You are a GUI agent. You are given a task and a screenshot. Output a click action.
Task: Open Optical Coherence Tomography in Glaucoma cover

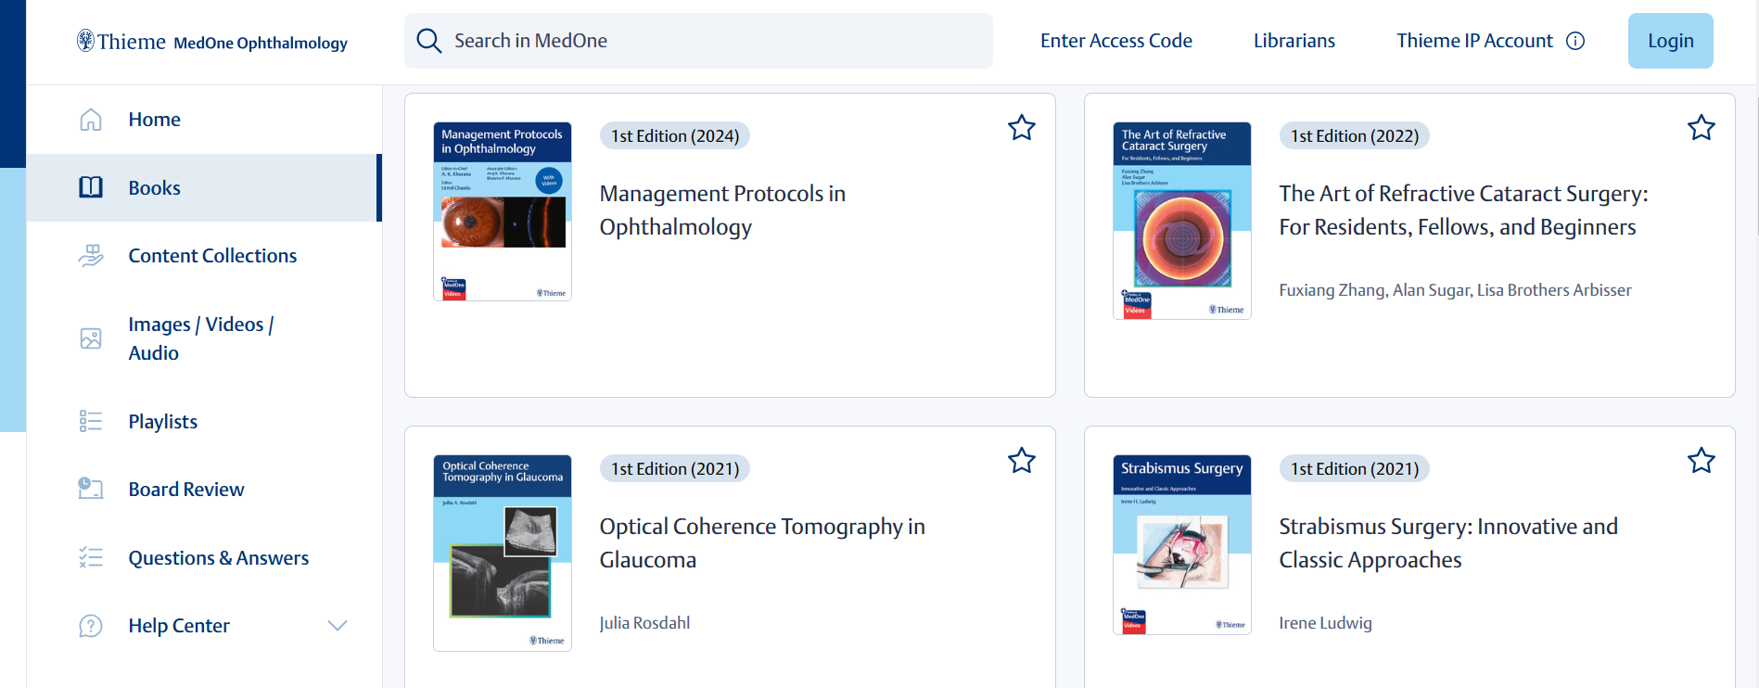point(503,553)
